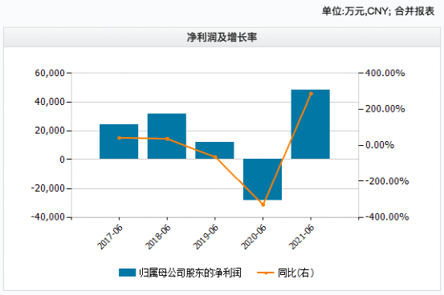Click the orange data point for 2017-06
Image resolution: width=444 pixels, height=295 pixels.
coord(119,138)
